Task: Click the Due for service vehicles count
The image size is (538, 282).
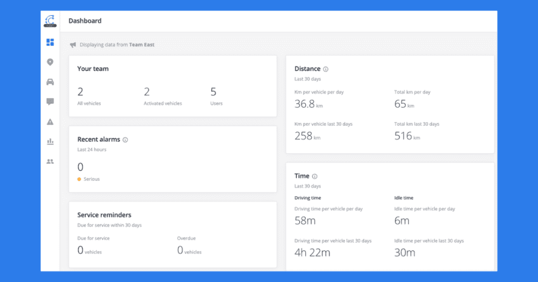Action: tap(80, 250)
